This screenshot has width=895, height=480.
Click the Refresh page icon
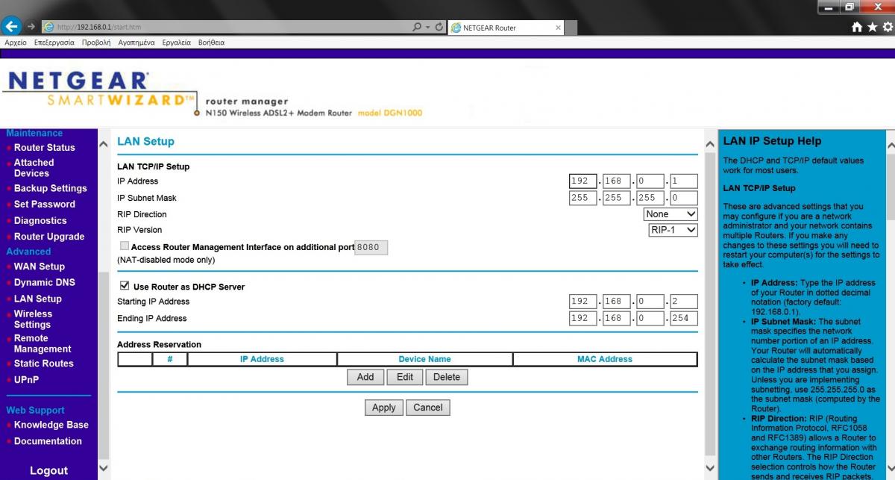click(439, 27)
